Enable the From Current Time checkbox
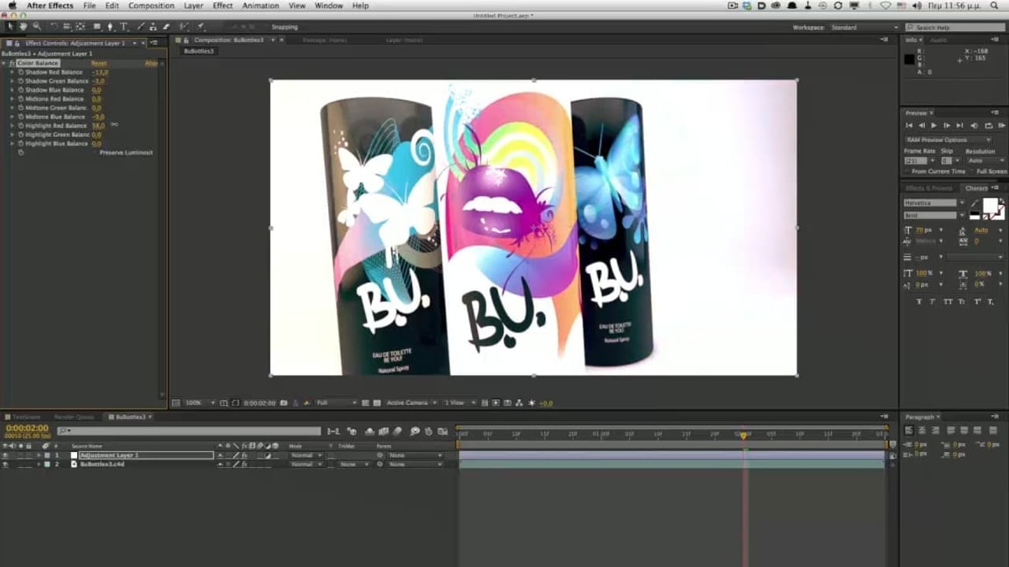The height and width of the screenshot is (567, 1009). click(x=907, y=171)
